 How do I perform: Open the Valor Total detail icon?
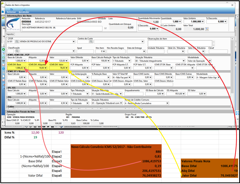(x=207, y=29)
